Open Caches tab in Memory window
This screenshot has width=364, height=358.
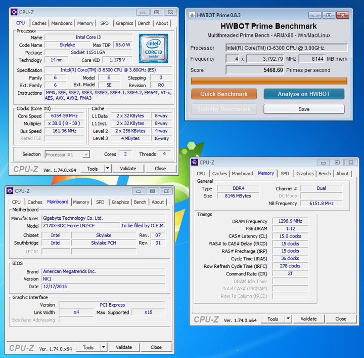(x=219, y=173)
